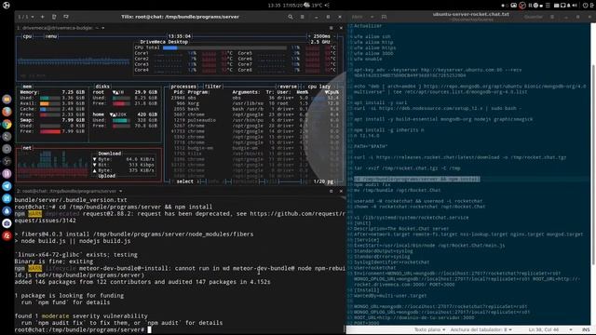The width and height of the screenshot is (596, 335).
Task: Open the text editor hamburger menu
Action: [x=552, y=17]
